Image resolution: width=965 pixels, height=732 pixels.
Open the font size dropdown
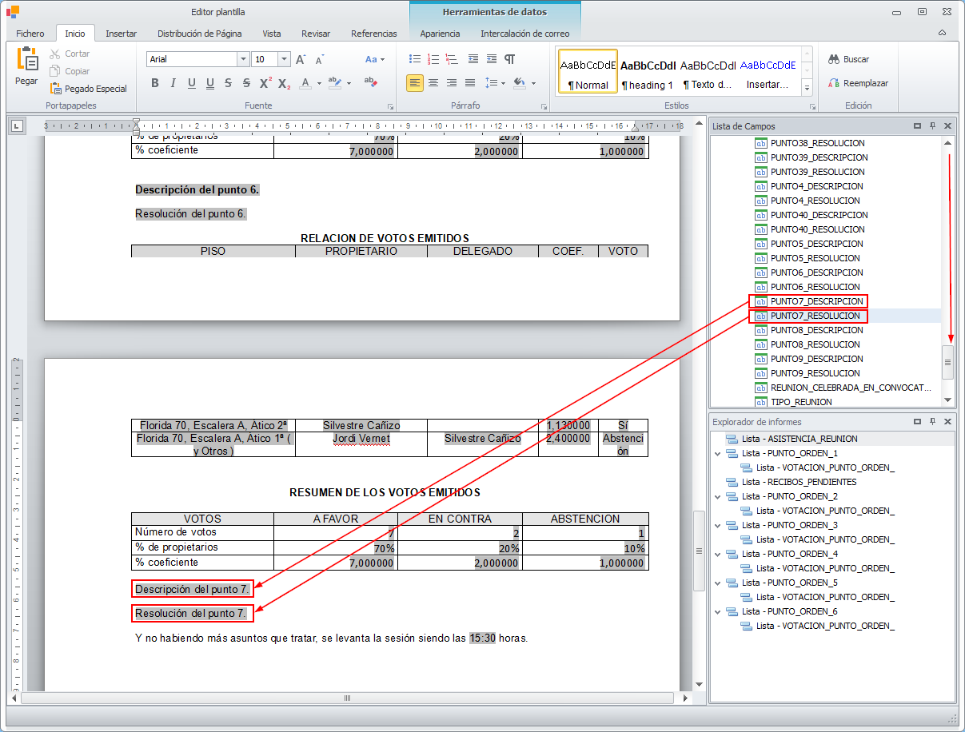coord(284,60)
